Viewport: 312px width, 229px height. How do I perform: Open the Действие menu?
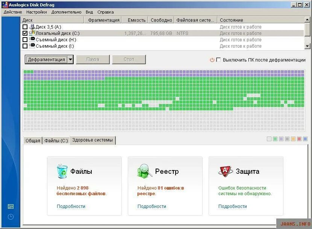point(13,12)
